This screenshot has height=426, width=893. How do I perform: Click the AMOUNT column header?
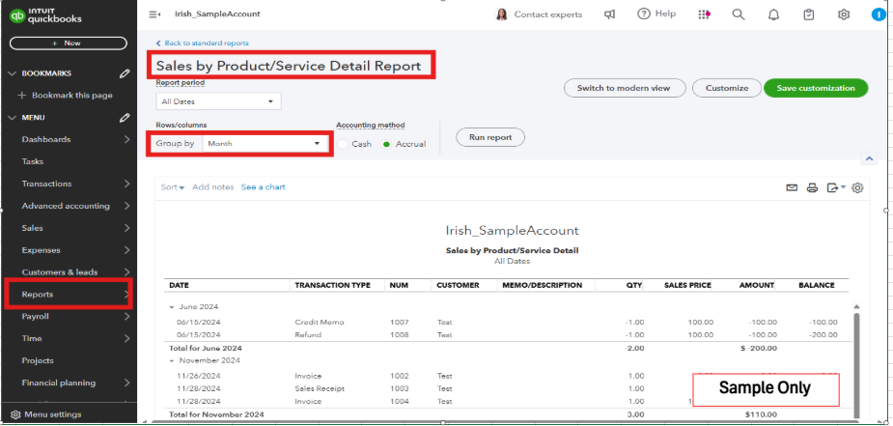[756, 285]
